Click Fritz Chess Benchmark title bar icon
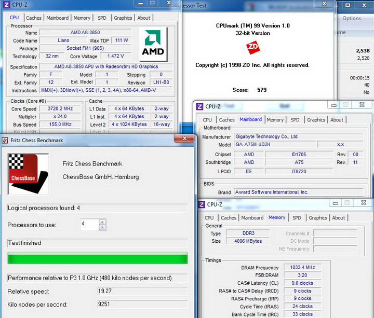374x318 pixels. click(5, 140)
